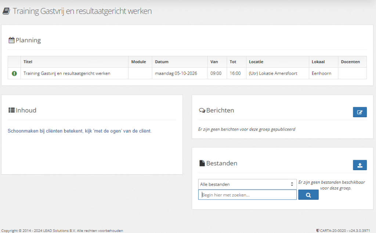
Task: Compose a new message in Berichten
Action: (x=360, y=112)
